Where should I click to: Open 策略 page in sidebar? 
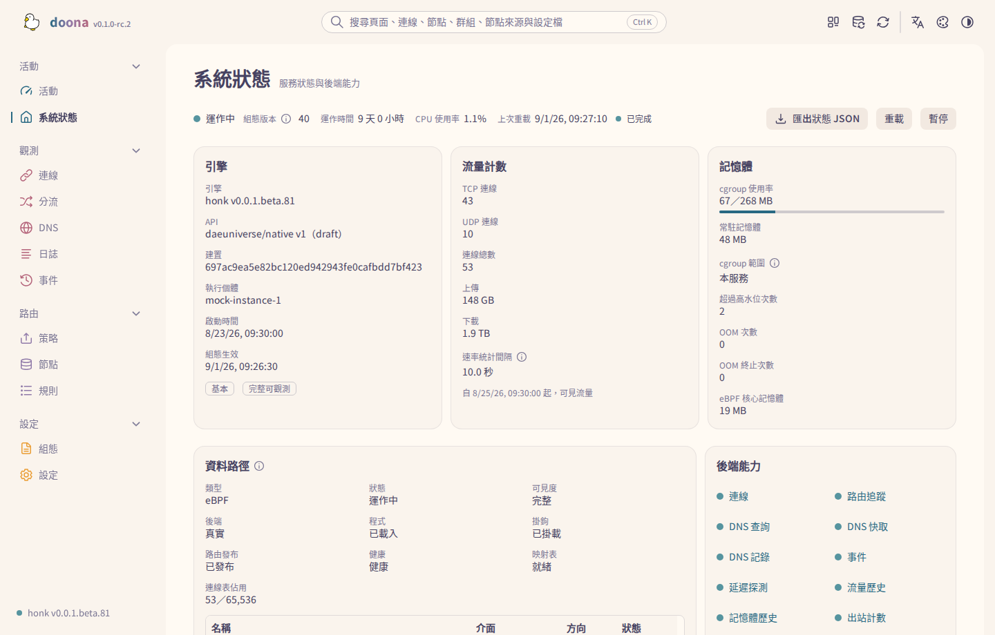(x=80, y=338)
